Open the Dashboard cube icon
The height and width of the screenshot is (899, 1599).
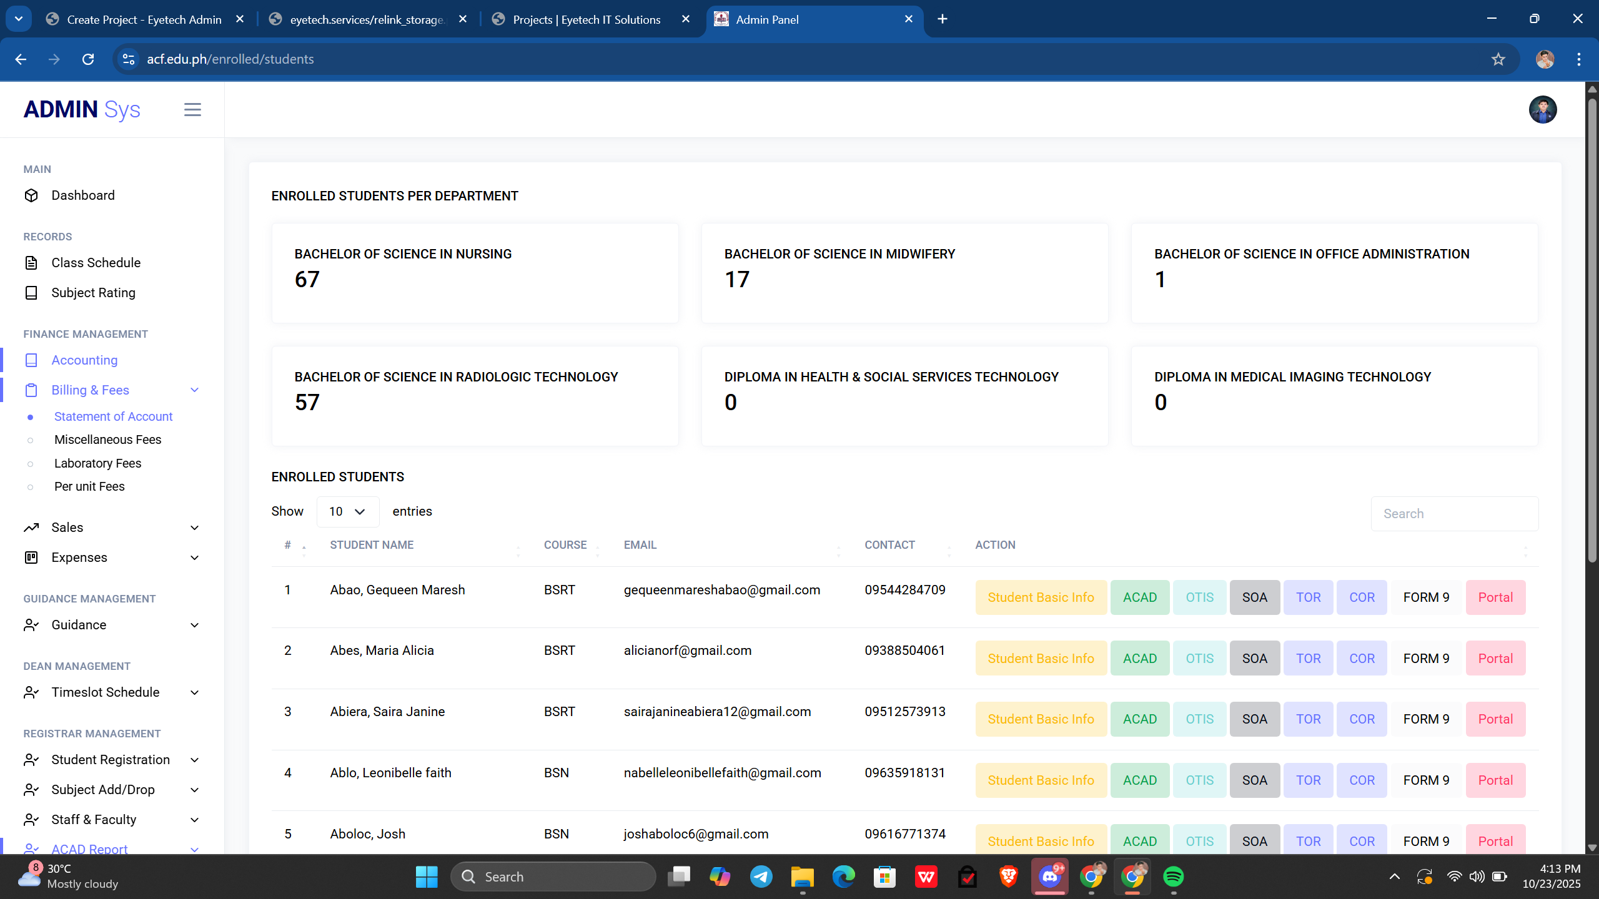31,195
